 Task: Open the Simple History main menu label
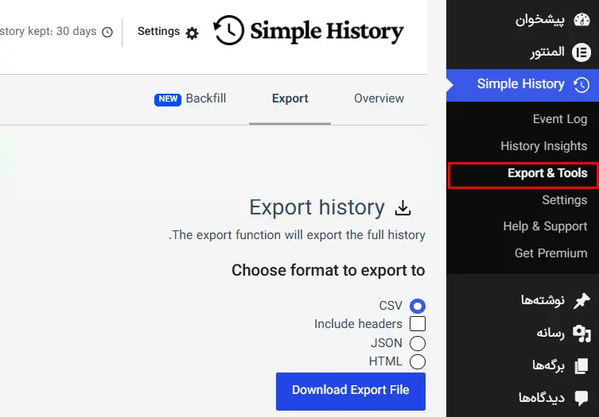521,84
